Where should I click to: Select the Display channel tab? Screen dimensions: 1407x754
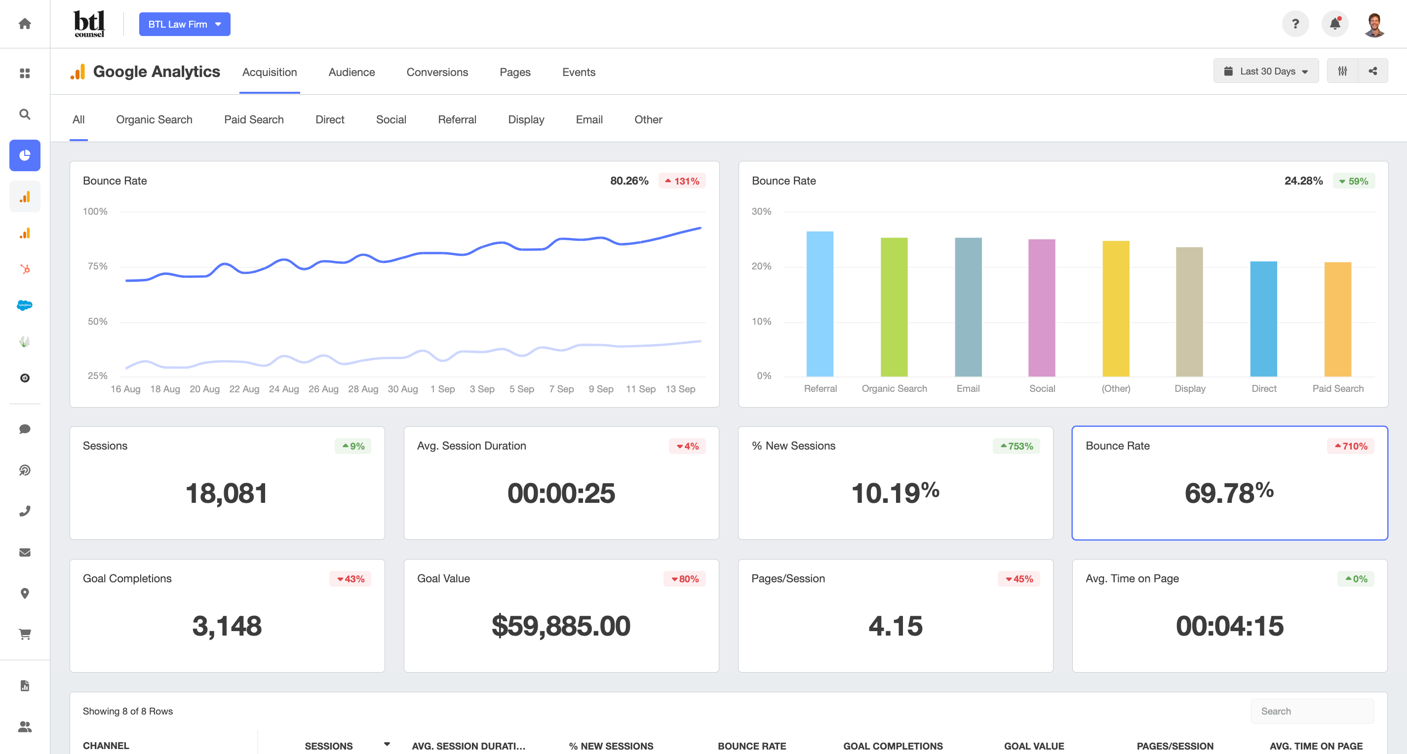pyautogui.click(x=526, y=119)
